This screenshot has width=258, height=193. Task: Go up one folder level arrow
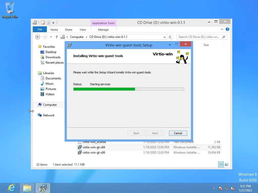(57, 37)
